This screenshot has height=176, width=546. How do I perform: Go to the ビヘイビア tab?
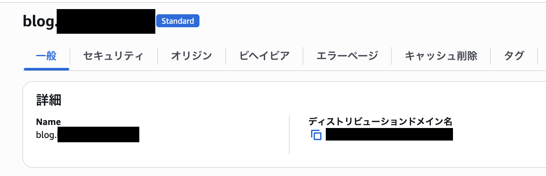[x=264, y=56]
